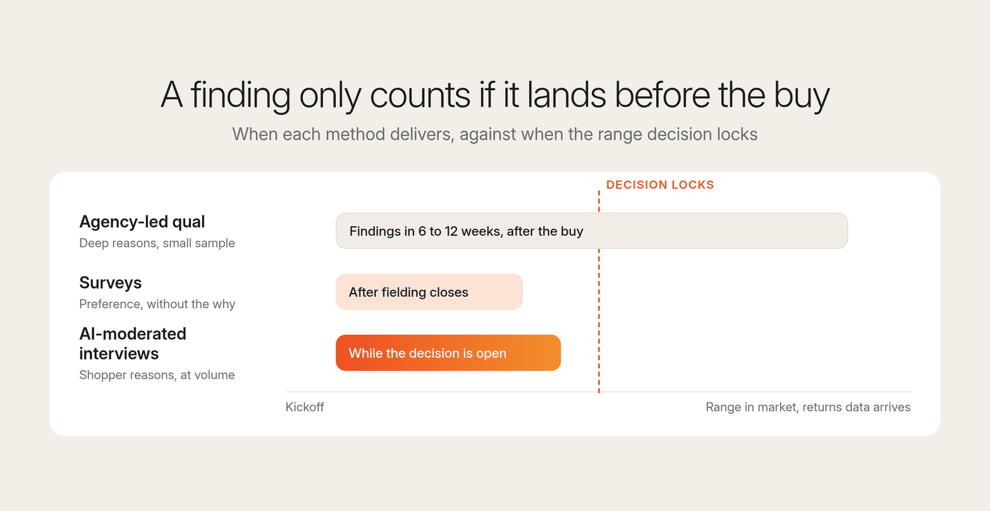Image resolution: width=990 pixels, height=511 pixels.
Task: Click 'Deep reasons, small sample' description
Action: click(157, 243)
